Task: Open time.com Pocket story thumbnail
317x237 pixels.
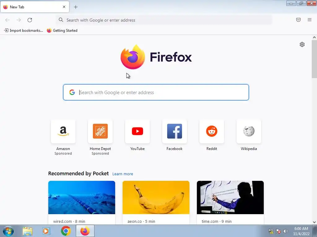Action: click(x=230, y=197)
